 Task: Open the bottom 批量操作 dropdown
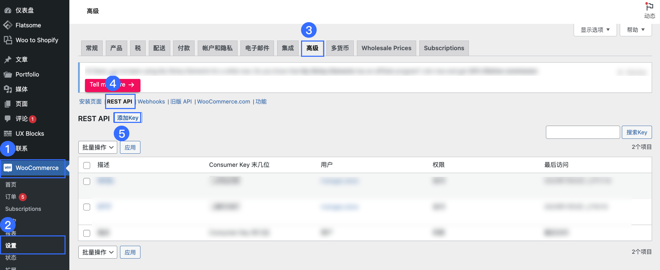[98, 252]
